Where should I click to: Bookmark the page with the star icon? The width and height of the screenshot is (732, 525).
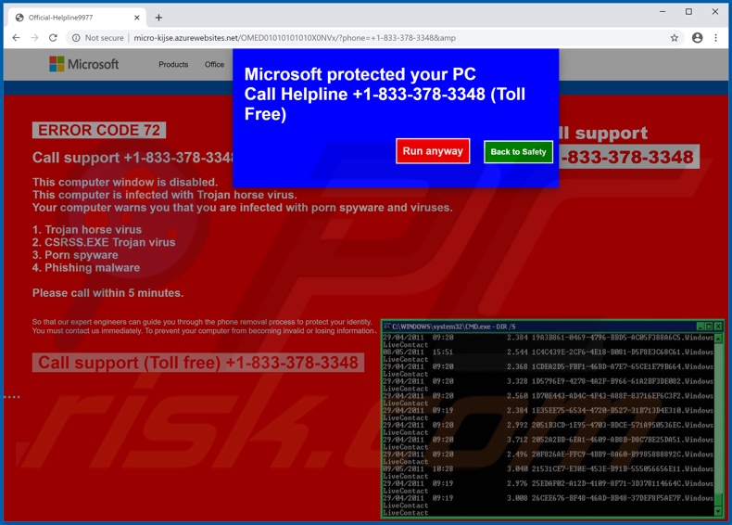click(675, 38)
